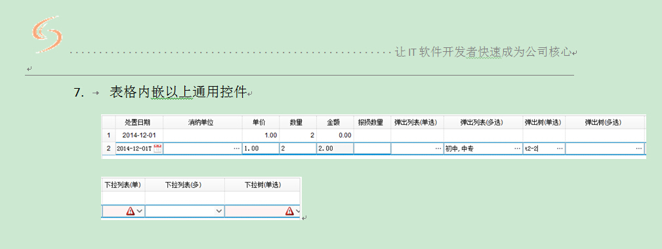Click the 金额 column header
The image size is (662, 249).
[335, 123]
